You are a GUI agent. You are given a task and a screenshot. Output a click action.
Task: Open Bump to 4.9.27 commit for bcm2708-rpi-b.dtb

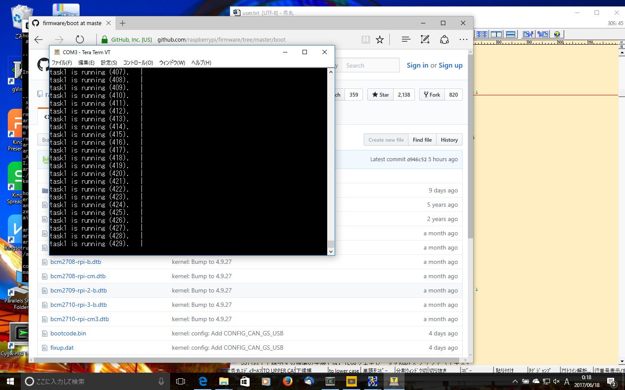tap(202, 262)
